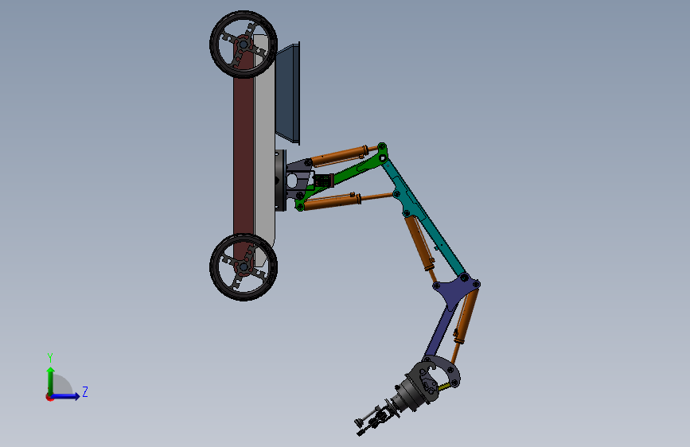
Task: Select the mounting flange plate on chassis
Action: coord(280,181)
